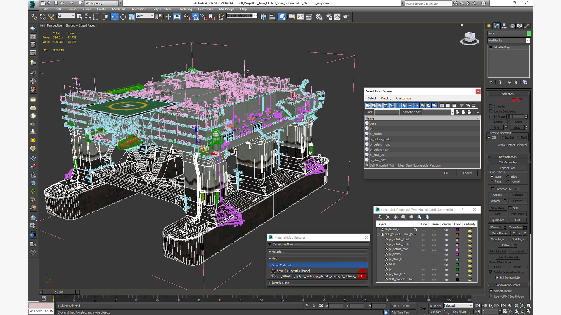Screen dimensions: 561x315
Task: Click the Play Animation button
Action: [491, 306]
